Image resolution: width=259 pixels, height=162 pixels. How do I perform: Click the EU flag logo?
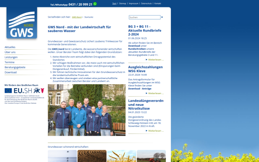(8, 90)
